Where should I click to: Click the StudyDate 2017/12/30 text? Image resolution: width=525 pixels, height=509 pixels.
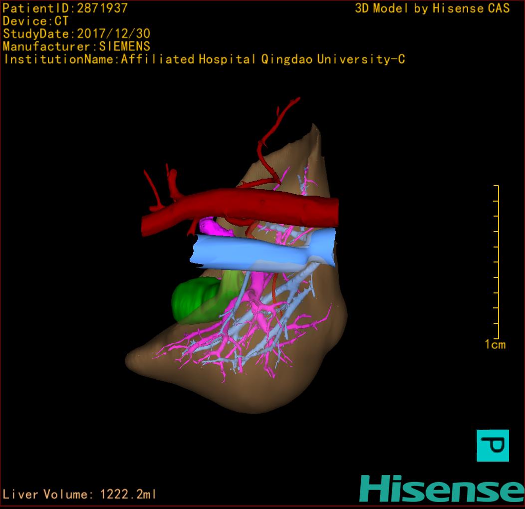tap(76, 34)
